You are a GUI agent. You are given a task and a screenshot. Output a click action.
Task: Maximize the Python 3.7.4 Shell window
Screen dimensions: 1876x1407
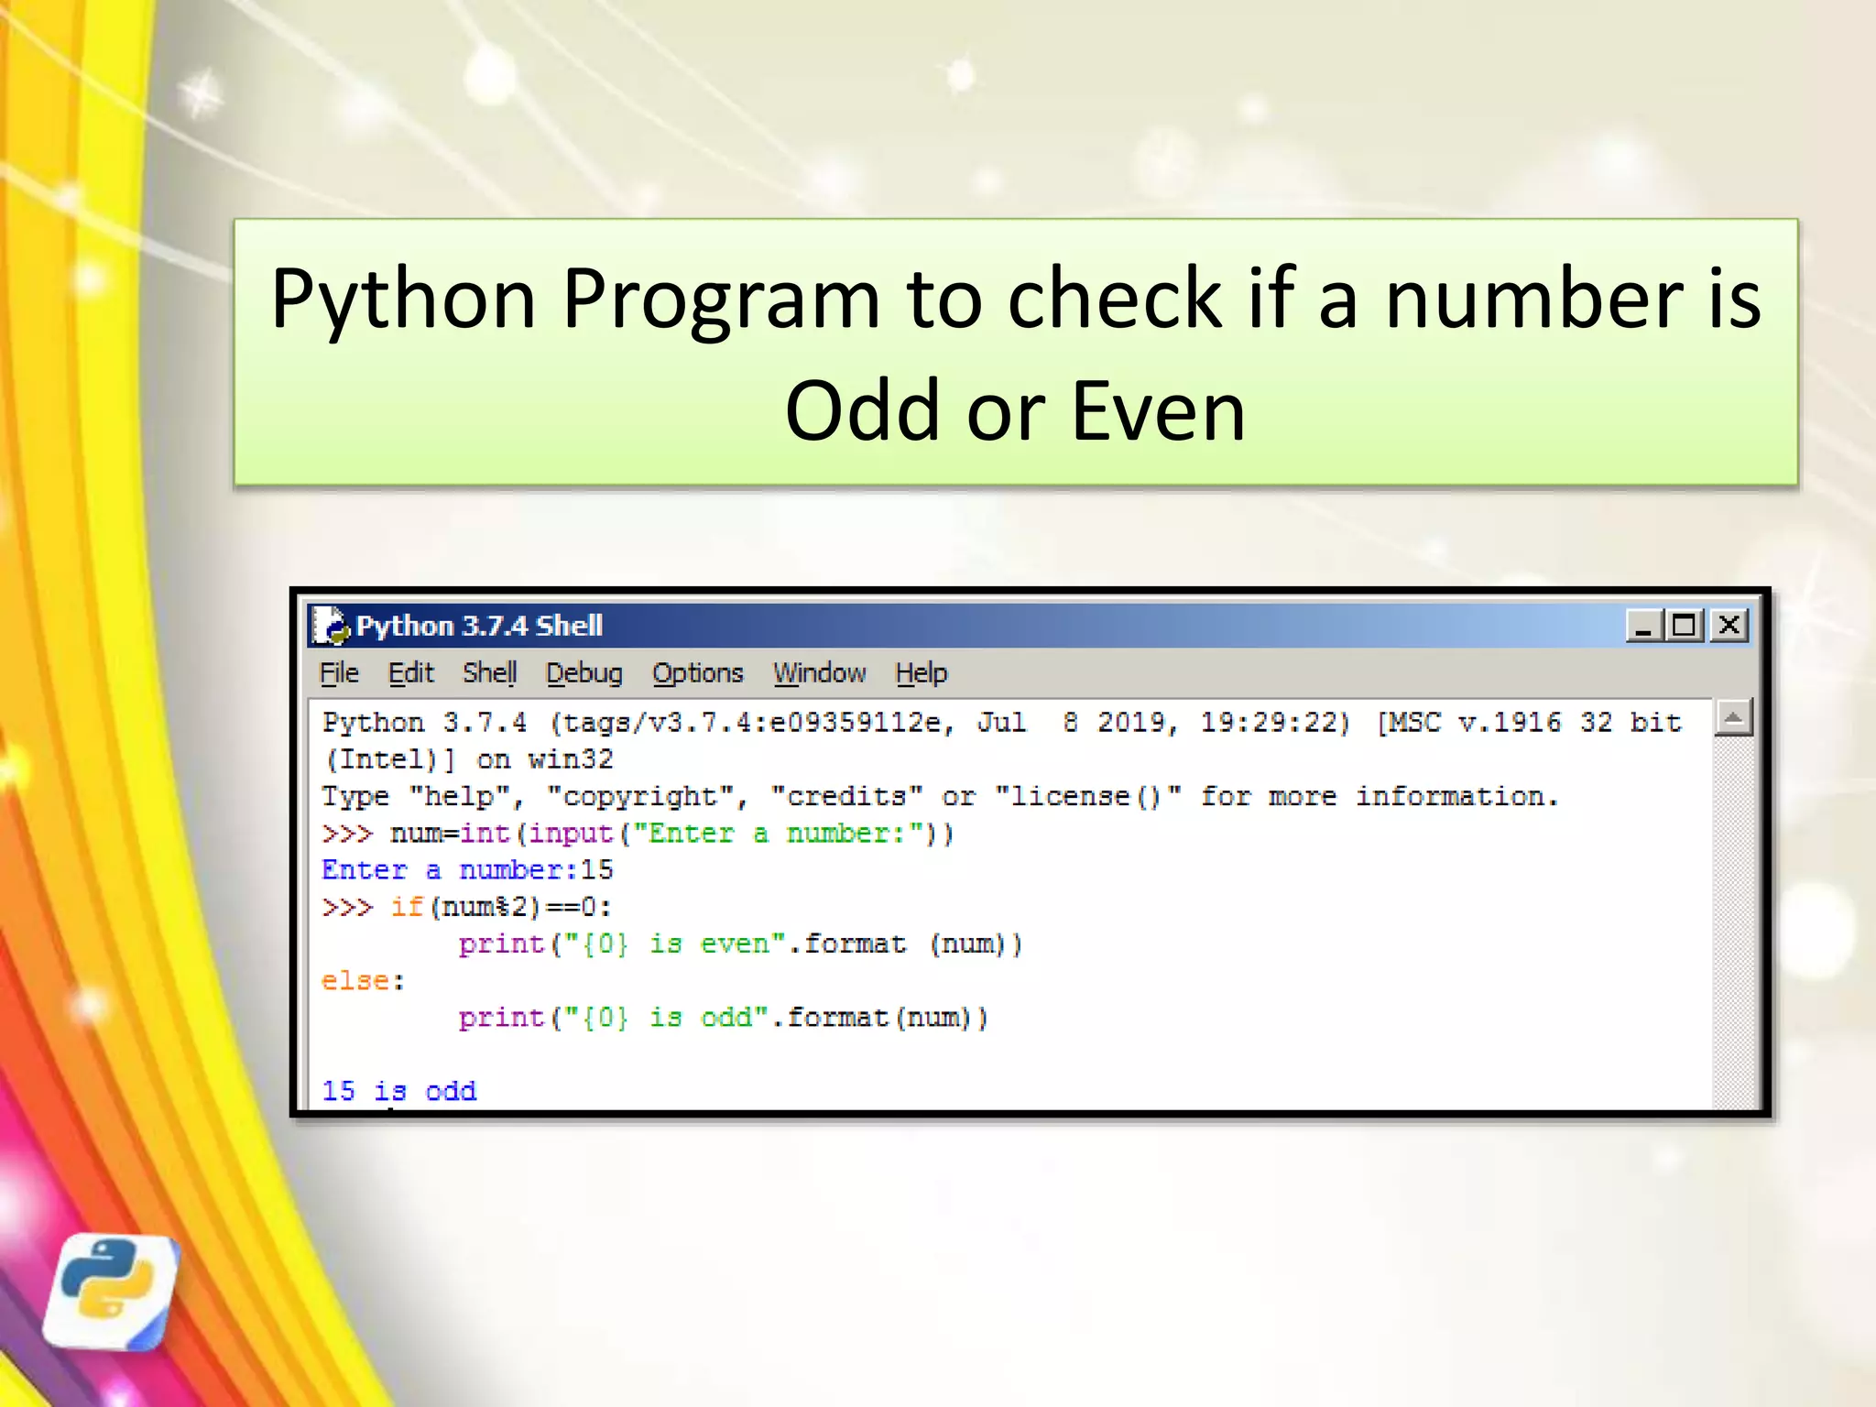point(1685,626)
